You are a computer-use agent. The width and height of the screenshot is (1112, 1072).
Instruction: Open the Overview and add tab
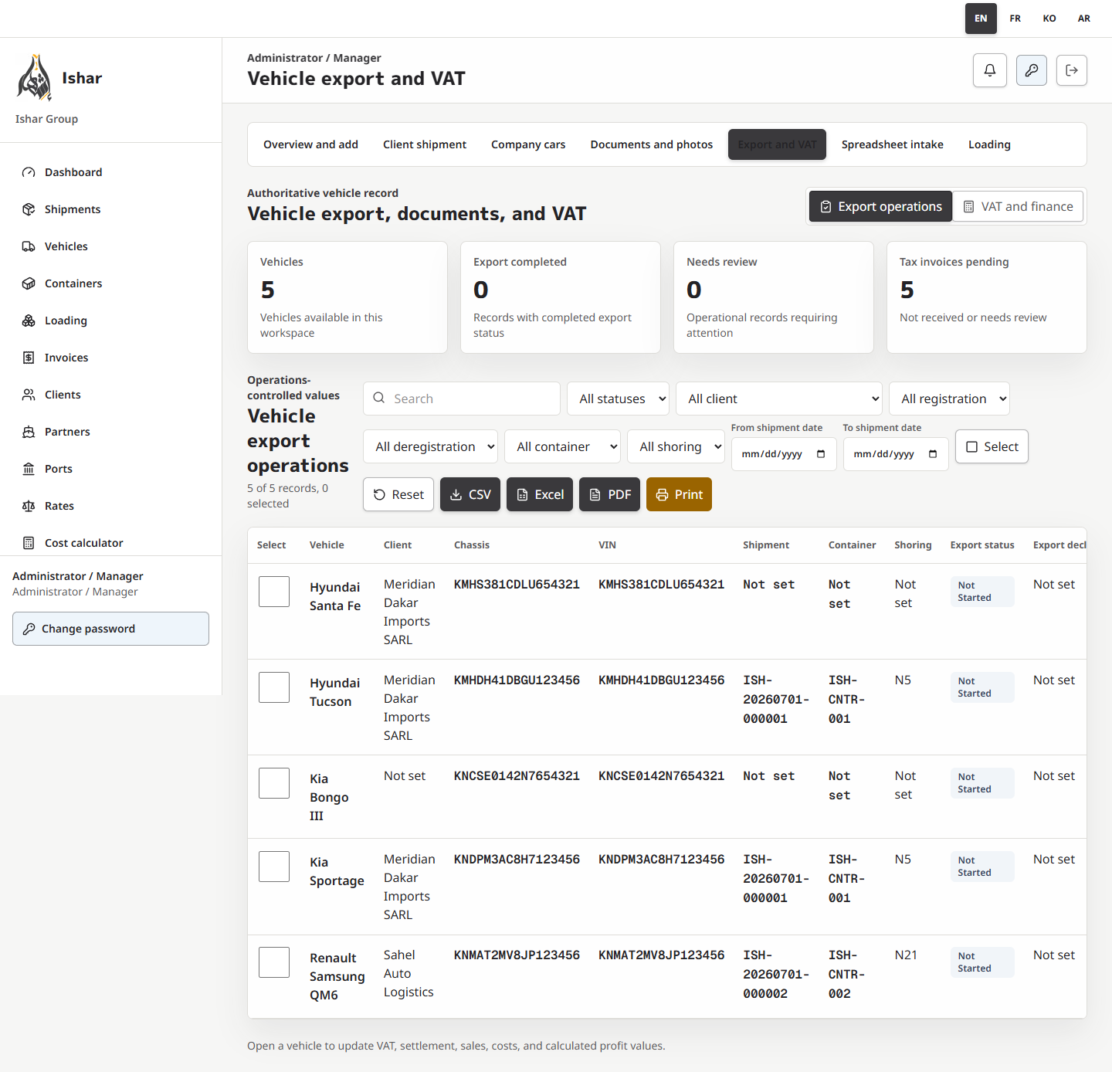(x=310, y=144)
